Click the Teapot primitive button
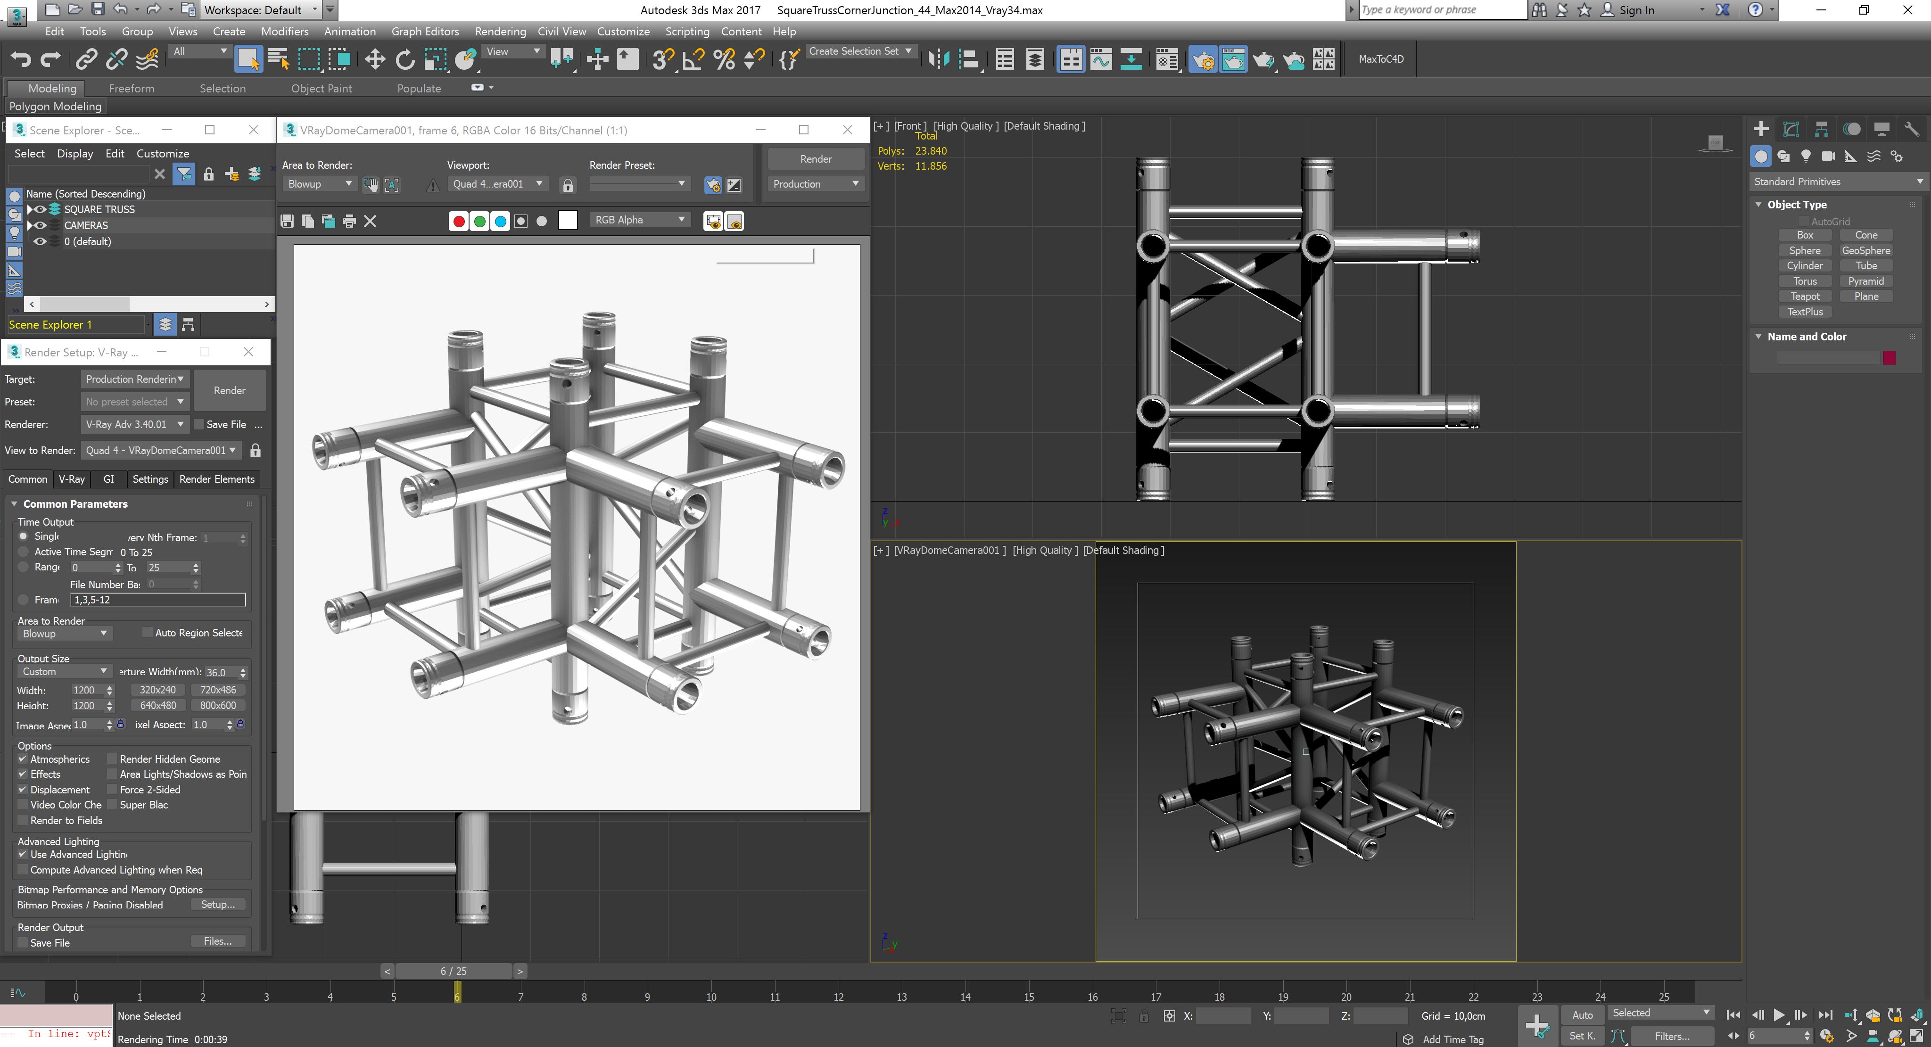The width and height of the screenshot is (1931, 1047). tap(1804, 296)
